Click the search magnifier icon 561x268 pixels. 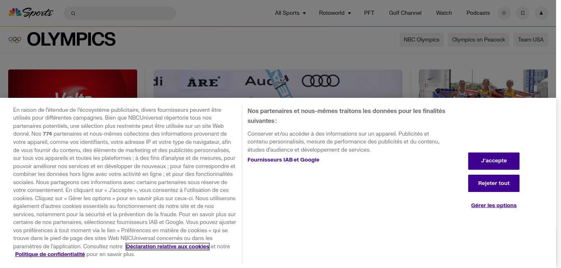tap(73, 13)
